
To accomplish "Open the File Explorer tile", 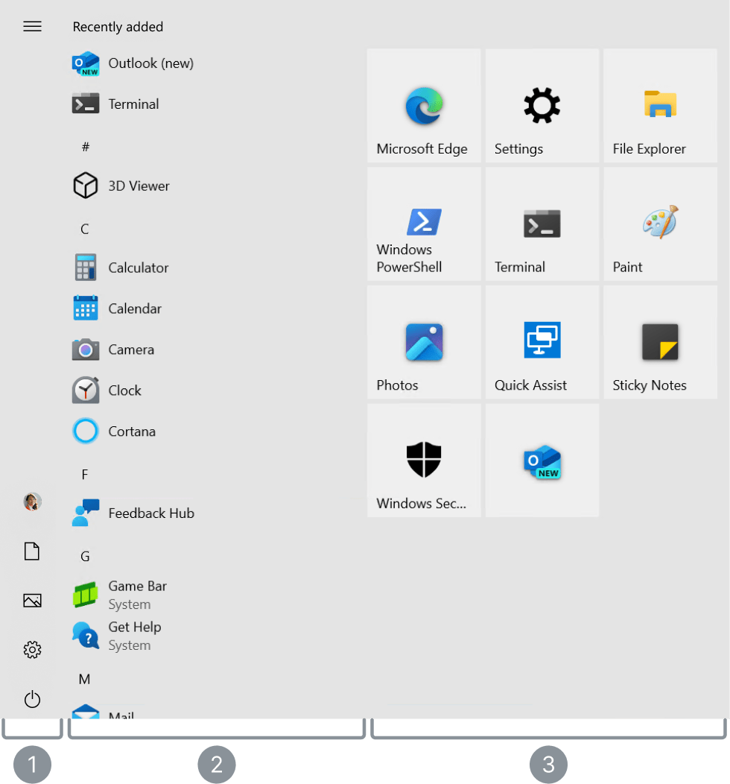I will coord(660,106).
